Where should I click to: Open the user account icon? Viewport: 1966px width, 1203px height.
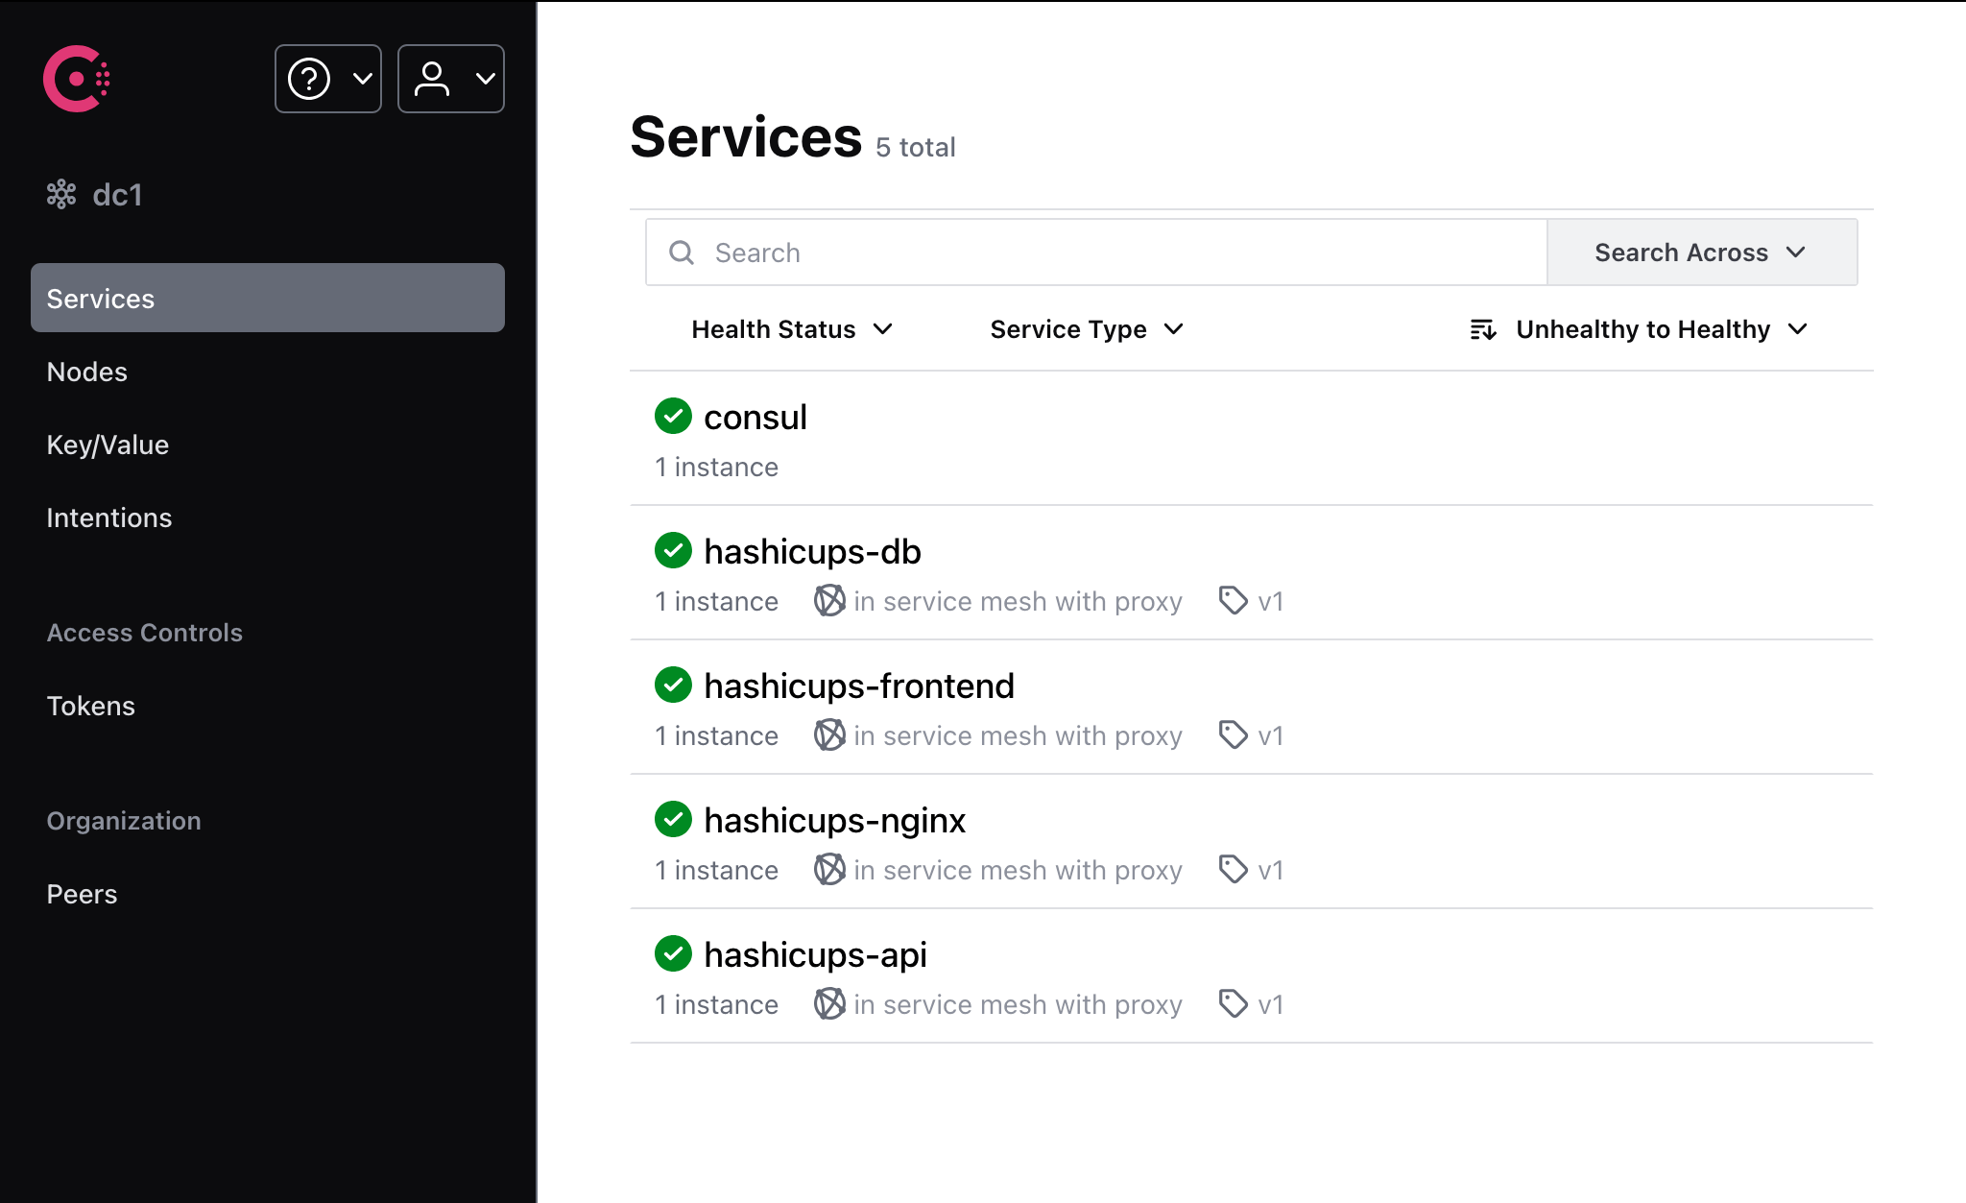[x=433, y=79]
